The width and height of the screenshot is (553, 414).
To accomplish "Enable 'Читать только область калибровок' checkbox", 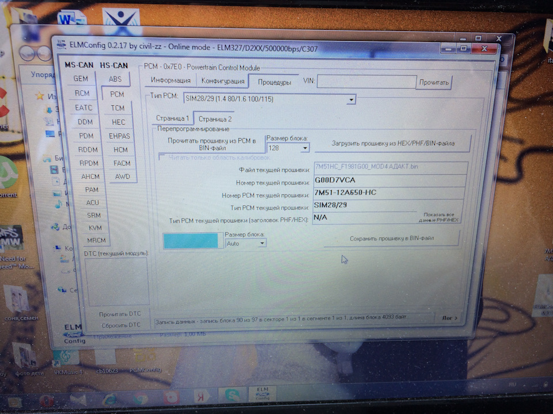I will 162,156.
